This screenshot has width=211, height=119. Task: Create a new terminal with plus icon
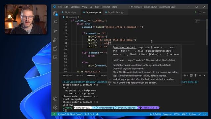185,76
